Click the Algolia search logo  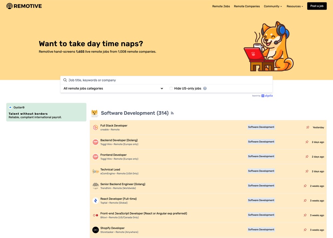click(x=267, y=96)
